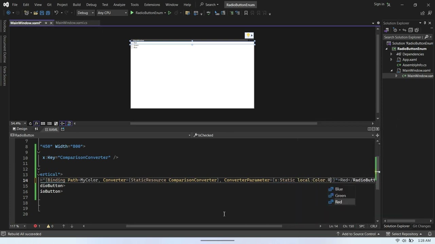Click the Live Share icon top right
This screenshot has height=244, width=435.
click(422, 13)
